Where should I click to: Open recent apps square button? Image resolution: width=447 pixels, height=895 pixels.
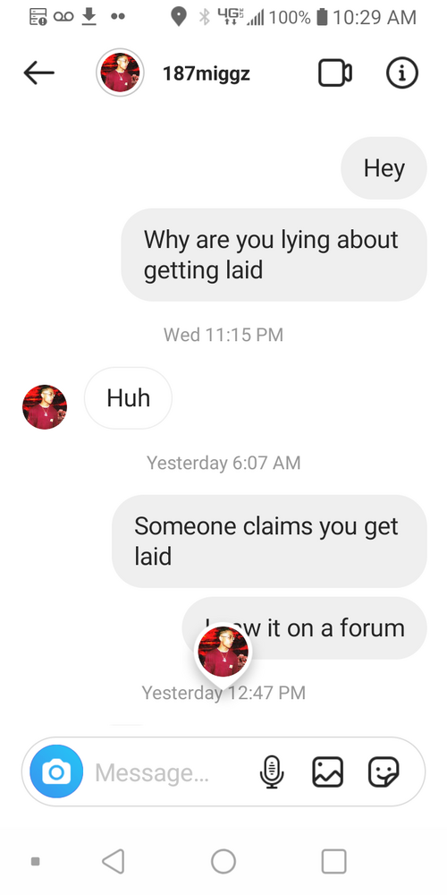[333, 861]
